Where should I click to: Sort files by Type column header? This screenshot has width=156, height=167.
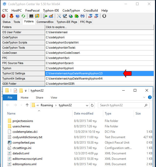(108, 113)
